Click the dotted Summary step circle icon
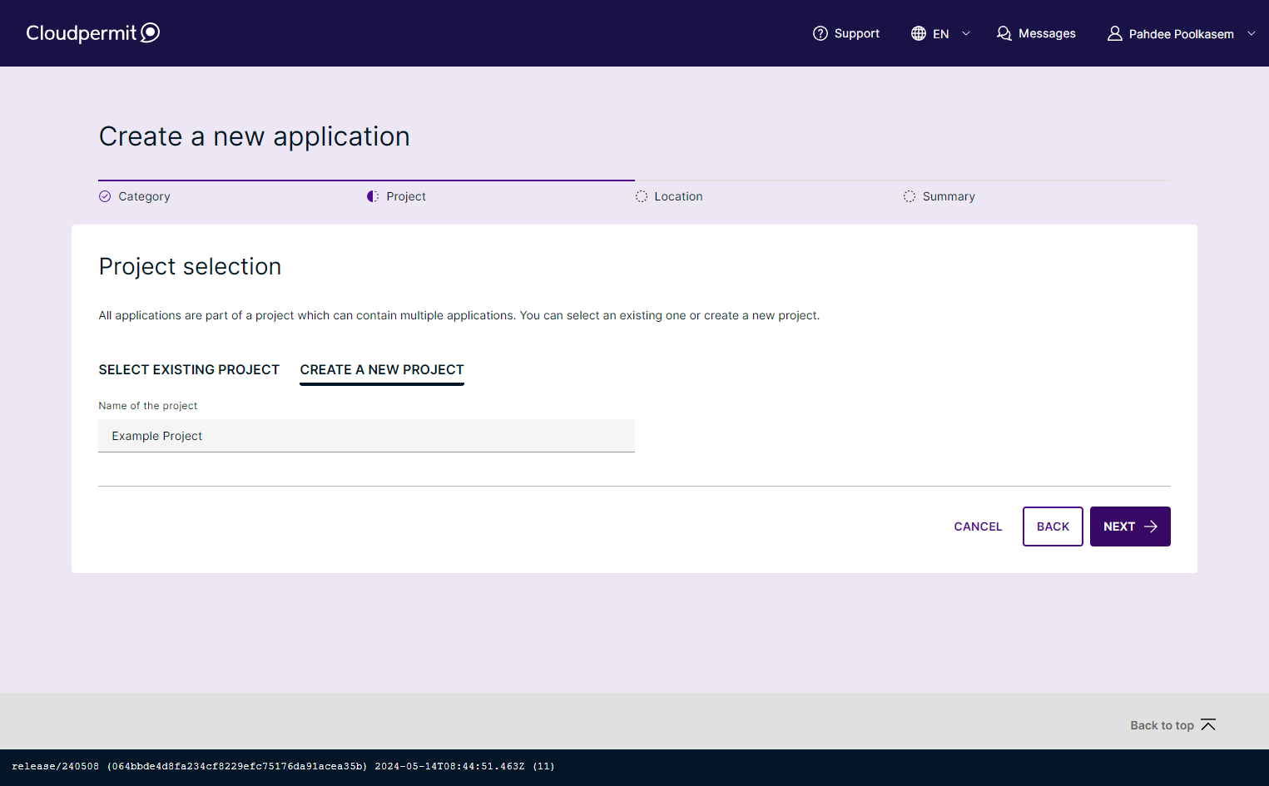The width and height of the screenshot is (1269, 786). click(910, 196)
